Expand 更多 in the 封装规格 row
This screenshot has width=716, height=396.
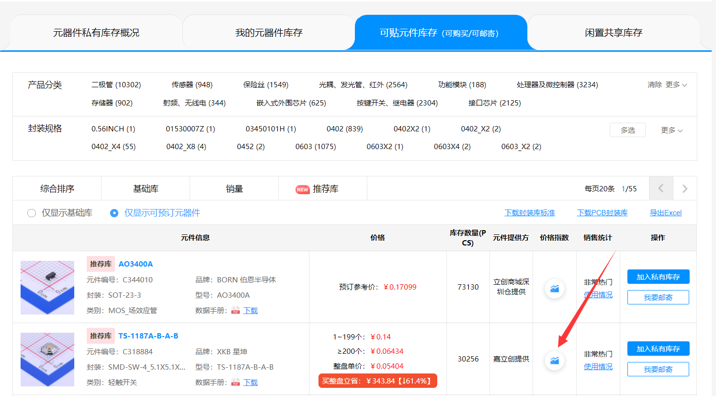[671, 130]
